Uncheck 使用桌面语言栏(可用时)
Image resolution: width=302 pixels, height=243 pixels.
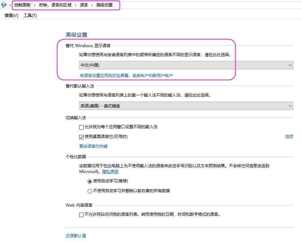click(x=81, y=137)
